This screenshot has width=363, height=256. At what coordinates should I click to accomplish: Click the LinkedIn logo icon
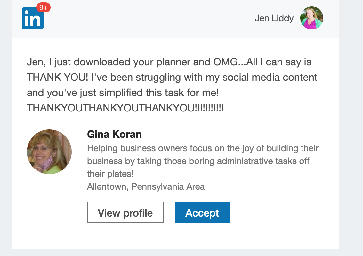(x=32, y=19)
